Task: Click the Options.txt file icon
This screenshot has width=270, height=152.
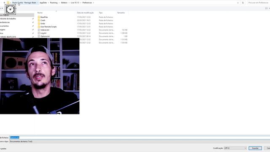Action: coord(39,36)
